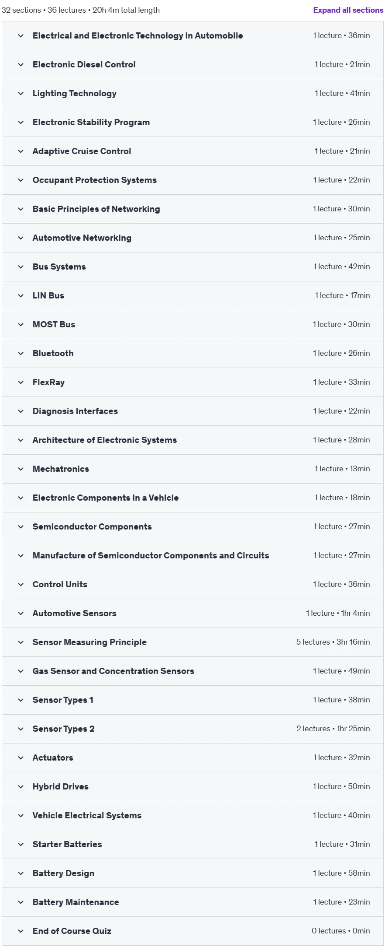Expand Mechatronics chevron icon
Image resolution: width=385 pixels, height=947 pixels.
[x=21, y=469]
